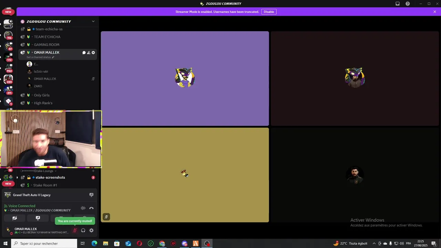Open Discord User Settings gear

(x=91, y=230)
